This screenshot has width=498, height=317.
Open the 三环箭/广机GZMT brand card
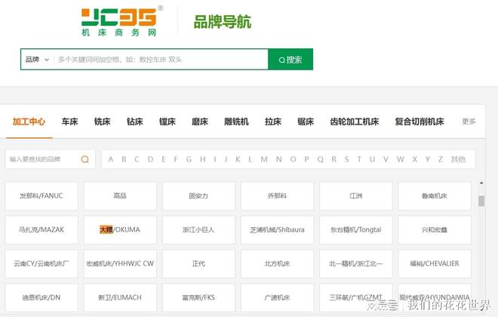[x=355, y=297]
